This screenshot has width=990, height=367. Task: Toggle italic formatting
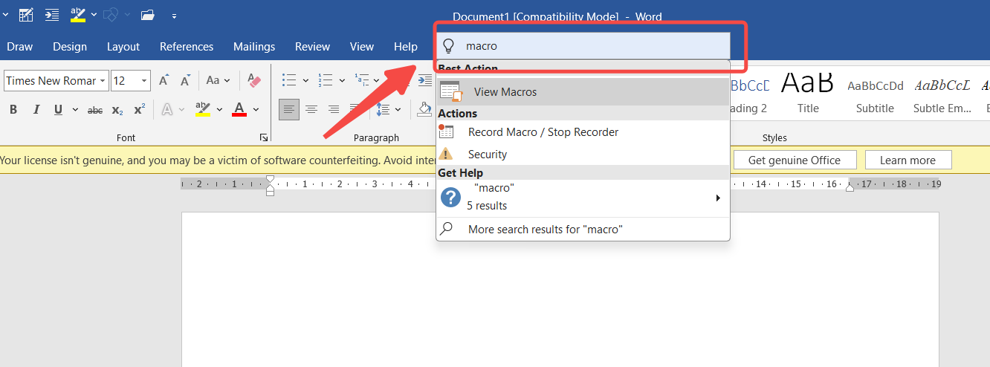pyautogui.click(x=36, y=110)
